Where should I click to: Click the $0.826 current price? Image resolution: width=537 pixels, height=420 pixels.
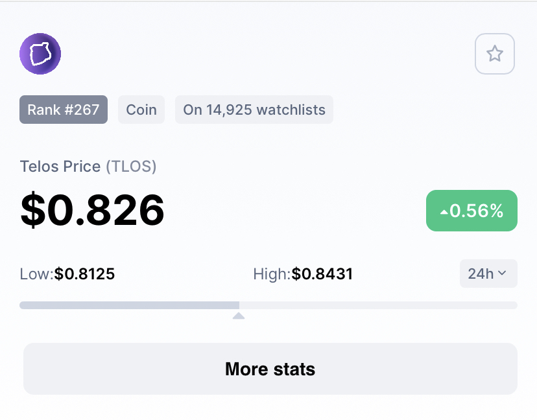point(93,210)
